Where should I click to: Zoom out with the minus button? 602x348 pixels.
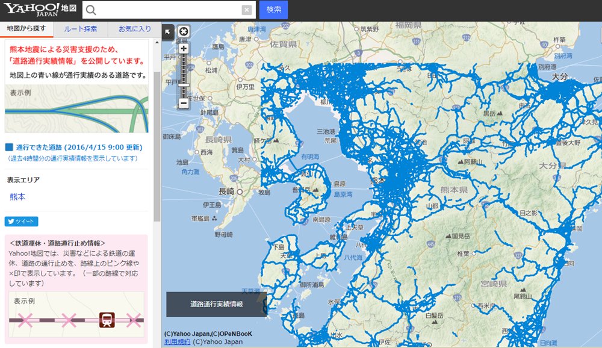184,103
